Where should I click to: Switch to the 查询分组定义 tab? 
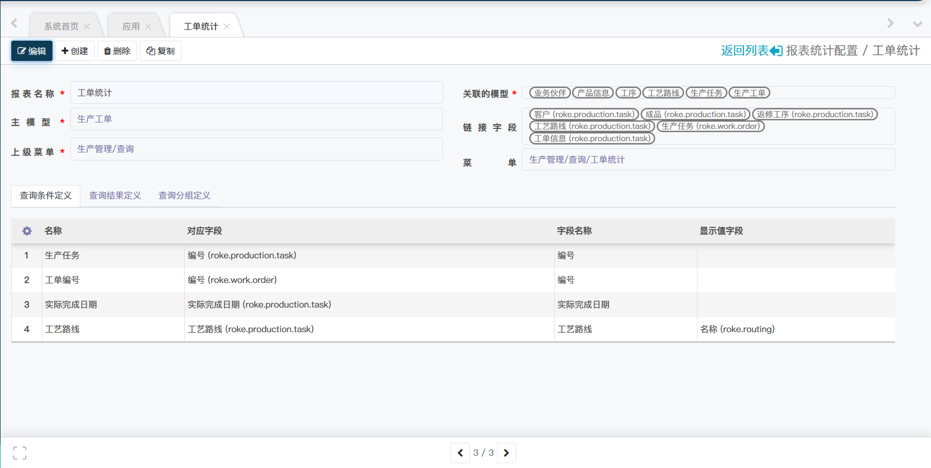click(184, 196)
